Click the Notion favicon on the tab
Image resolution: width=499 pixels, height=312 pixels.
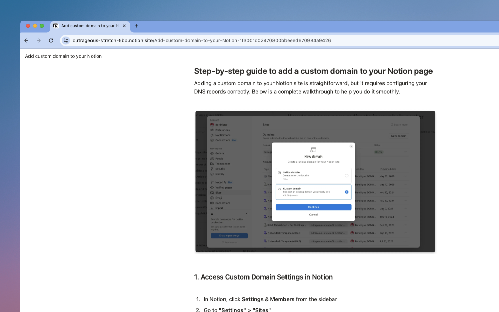[x=56, y=26]
